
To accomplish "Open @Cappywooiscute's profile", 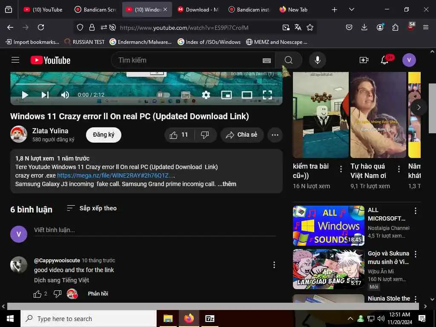I will click(x=57, y=261).
